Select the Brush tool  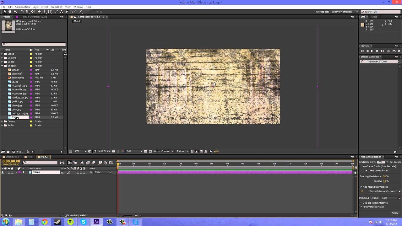click(x=57, y=12)
